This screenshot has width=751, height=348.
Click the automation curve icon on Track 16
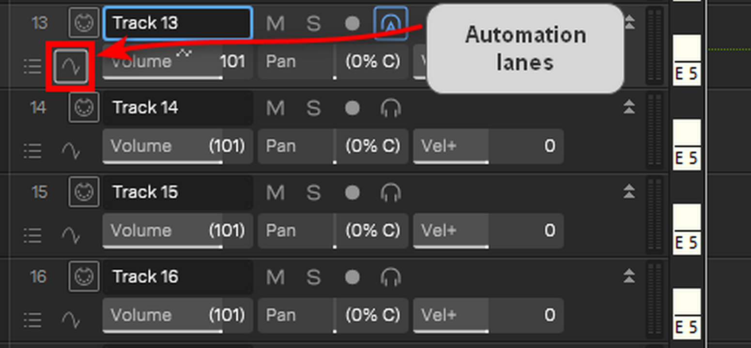pos(71,320)
